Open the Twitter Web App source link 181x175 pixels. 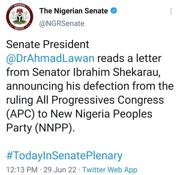[x=110, y=169]
